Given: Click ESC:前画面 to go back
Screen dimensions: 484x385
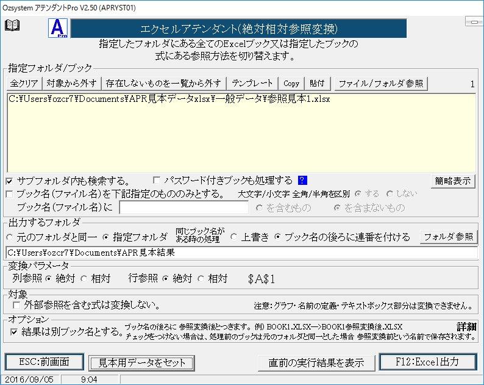Looking at the screenshot, I should tap(44, 362).
